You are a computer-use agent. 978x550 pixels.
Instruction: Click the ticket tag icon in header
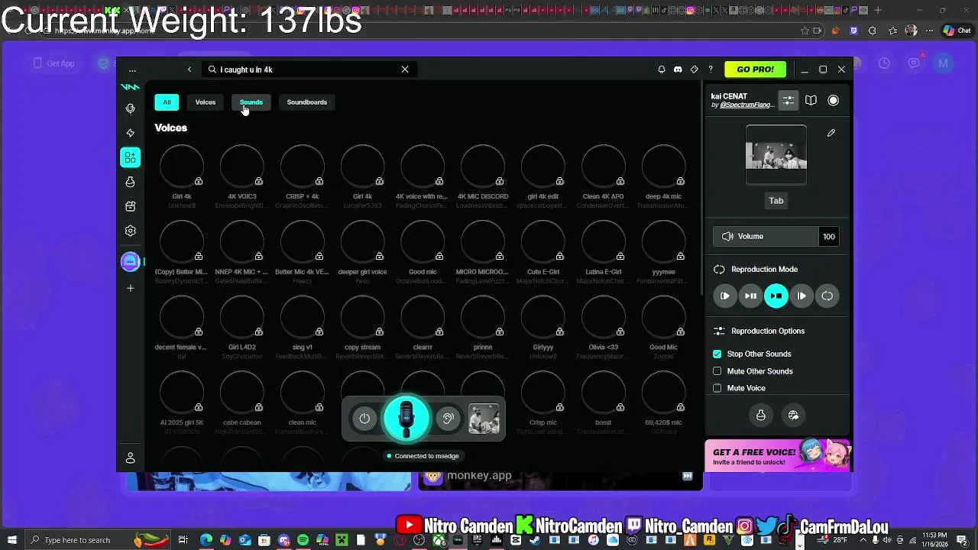[694, 70]
